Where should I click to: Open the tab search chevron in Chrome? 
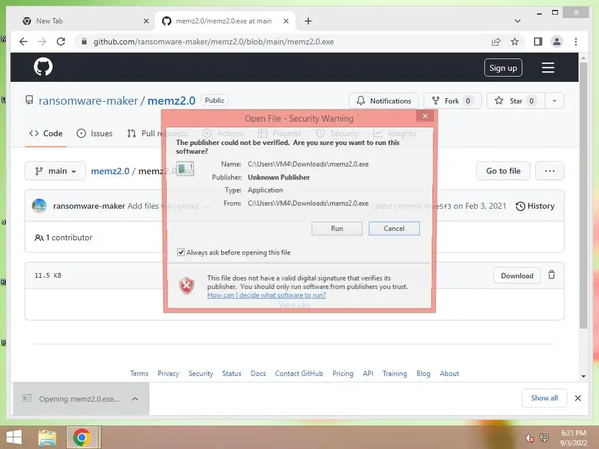pos(518,21)
